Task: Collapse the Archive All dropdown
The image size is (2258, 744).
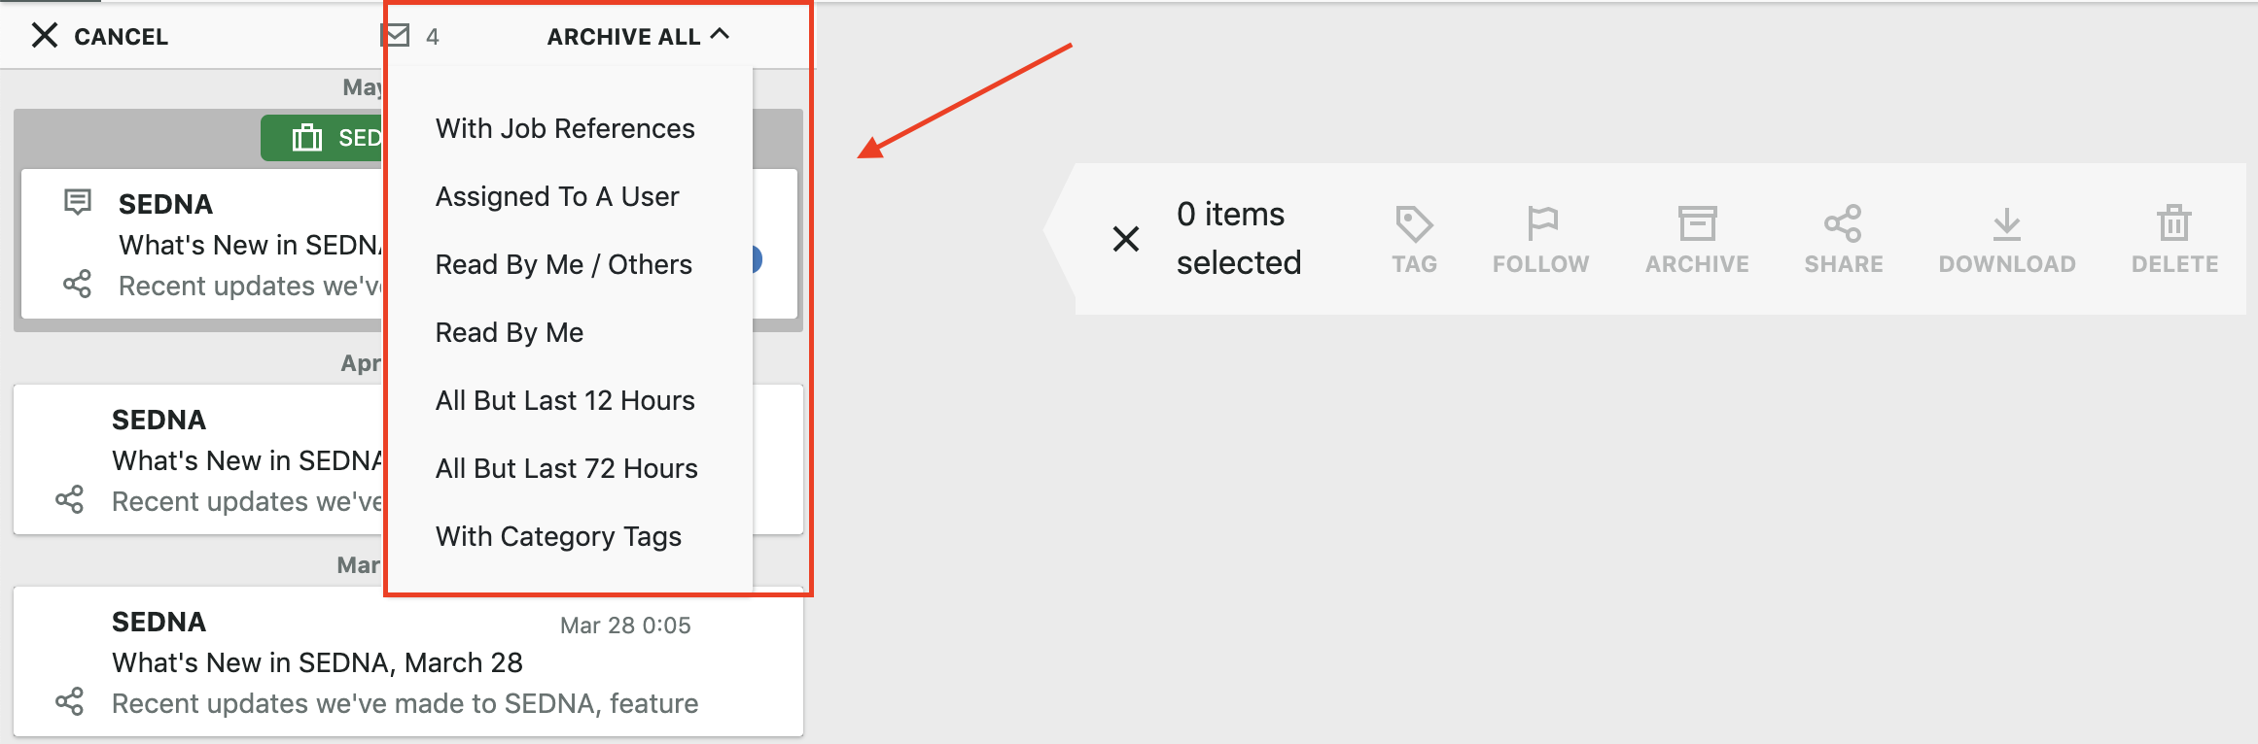Action: point(638,36)
